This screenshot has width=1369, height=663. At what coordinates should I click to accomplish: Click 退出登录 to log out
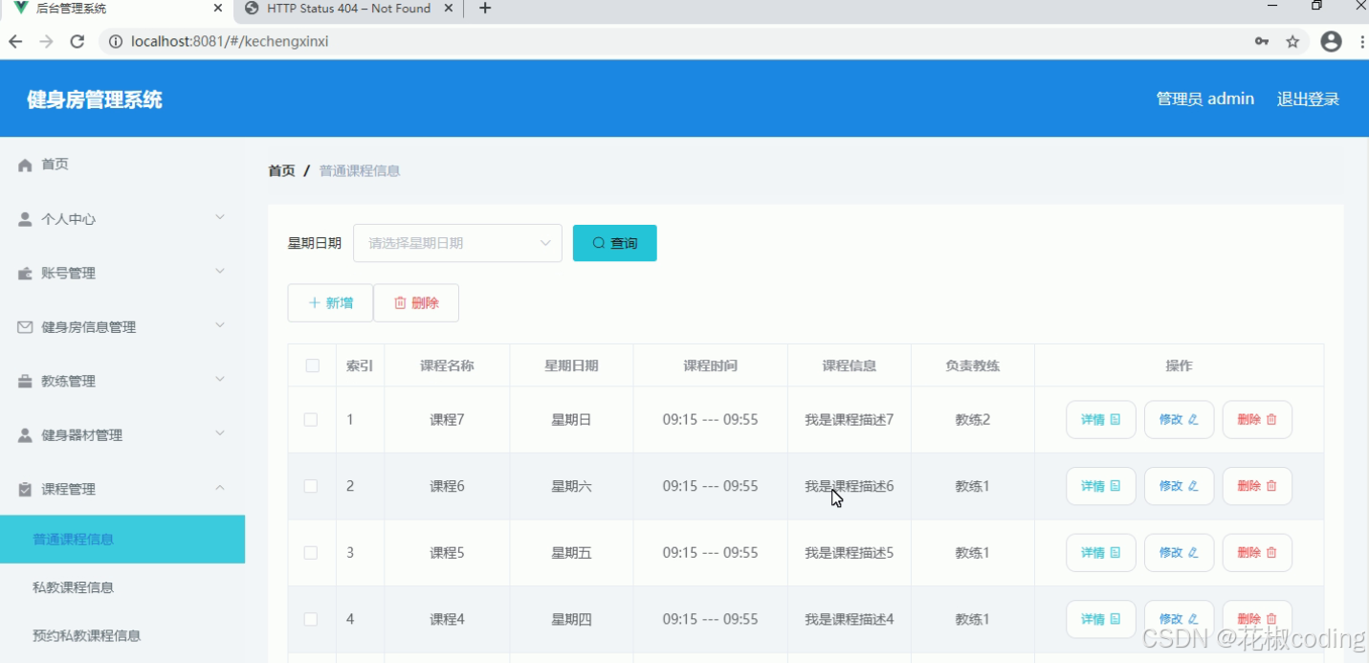pyautogui.click(x=1307, y=98)
